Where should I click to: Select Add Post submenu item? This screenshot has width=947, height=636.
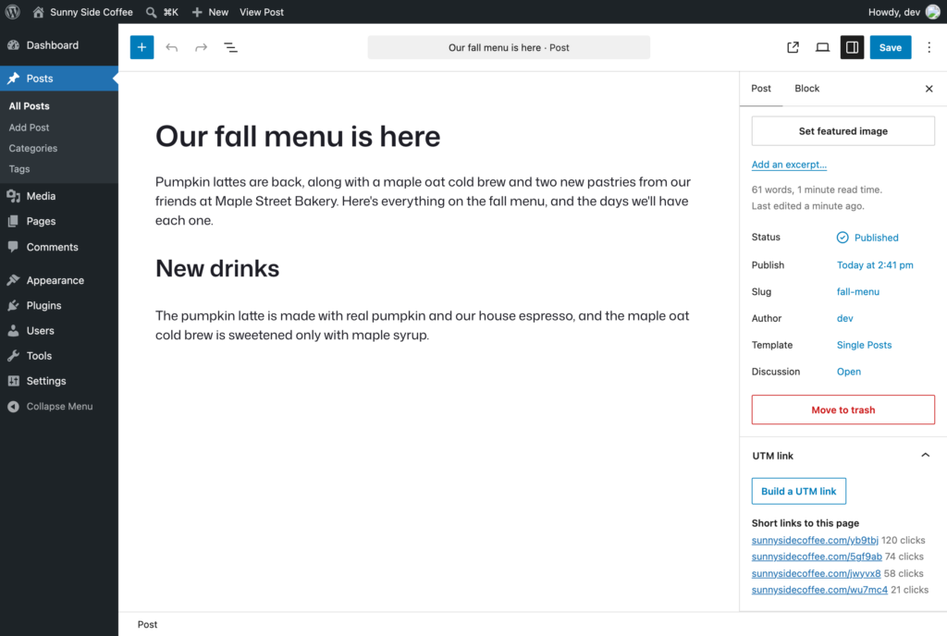coord(29,128)
